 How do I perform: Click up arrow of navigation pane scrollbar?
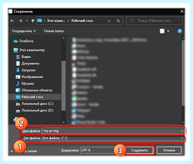click(x=64, y=38)
